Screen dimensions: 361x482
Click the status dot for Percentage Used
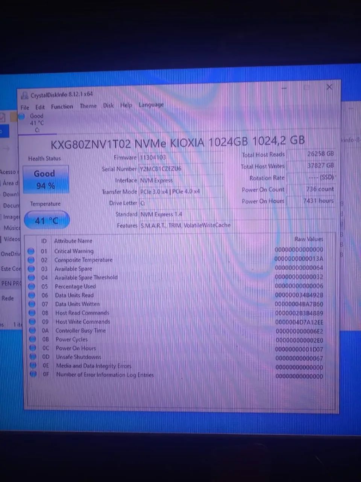32,287
